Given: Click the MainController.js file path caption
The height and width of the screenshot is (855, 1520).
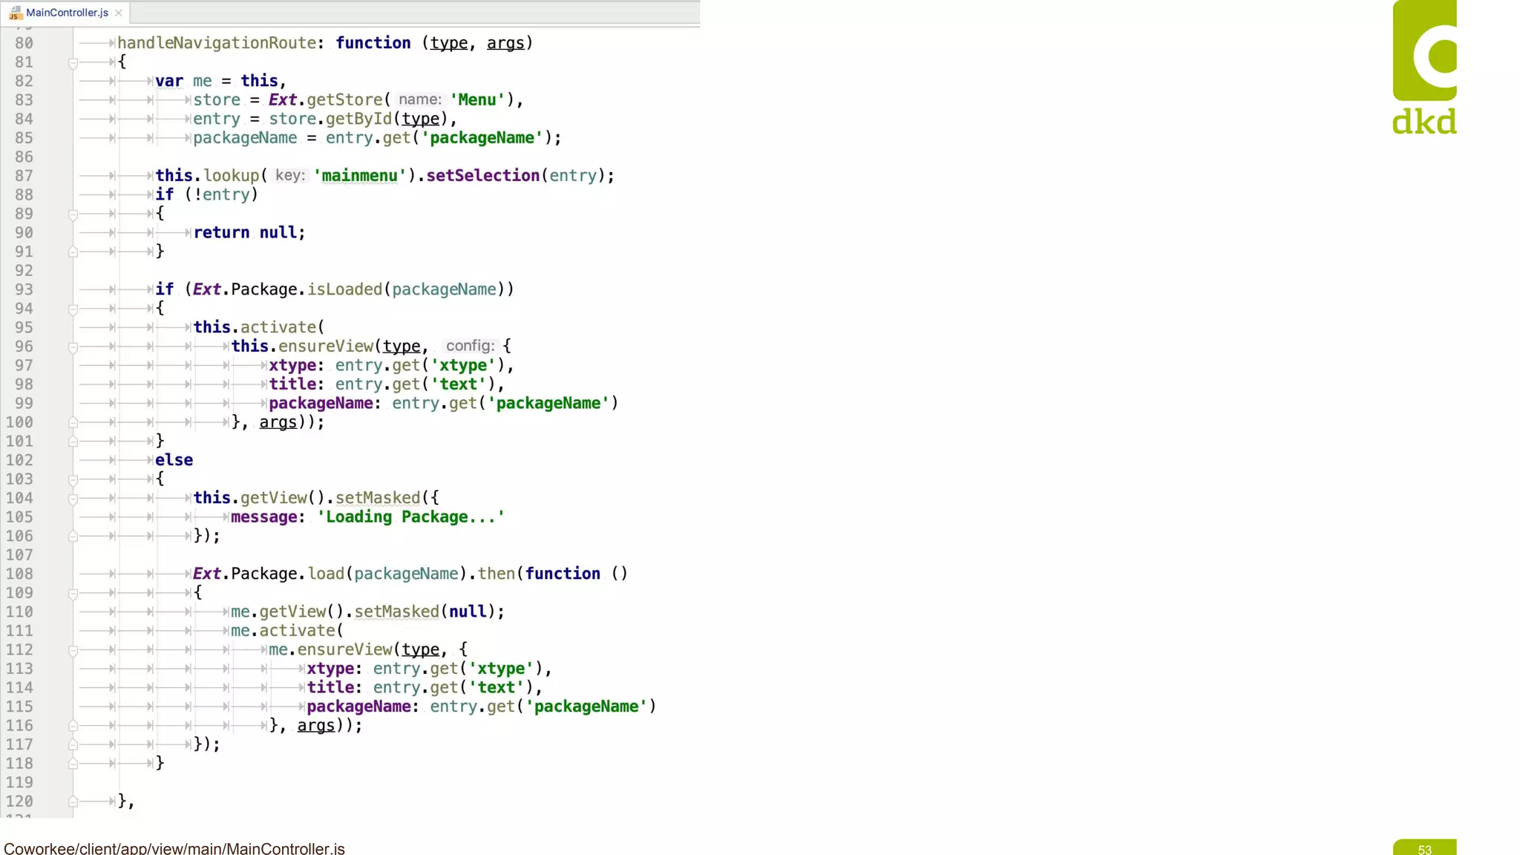Looking at the screenshot, I should click(174, 848).
